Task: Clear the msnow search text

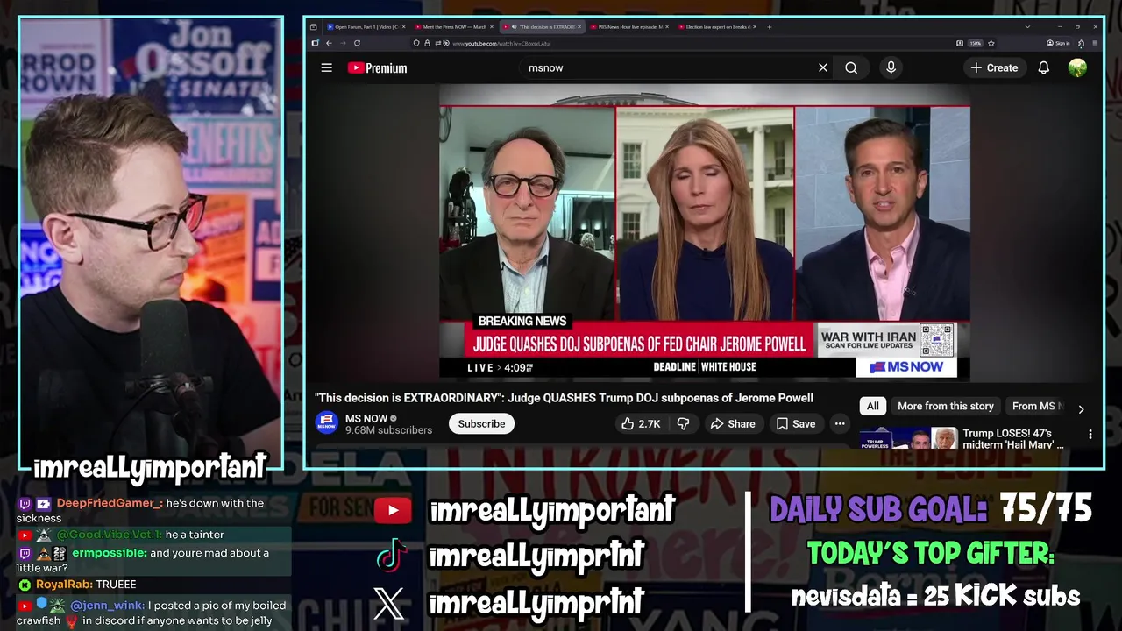Action: 822,67
